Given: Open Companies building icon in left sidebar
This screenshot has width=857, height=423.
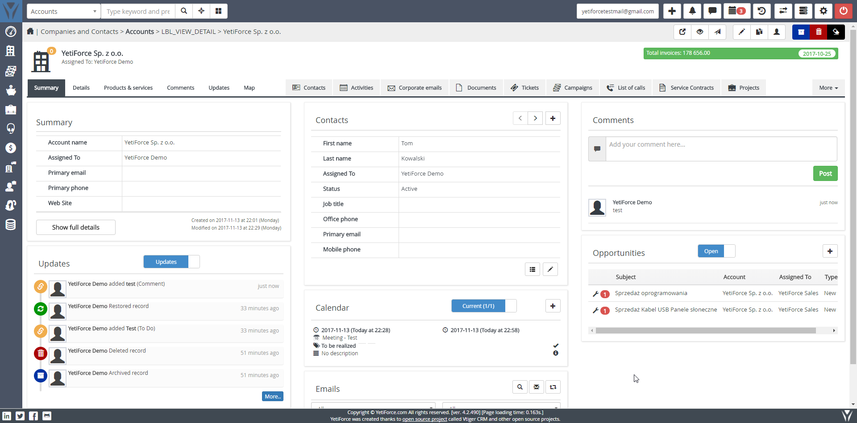Looking at the screenshot, I should pyautogui.click(x=11, y=51).
